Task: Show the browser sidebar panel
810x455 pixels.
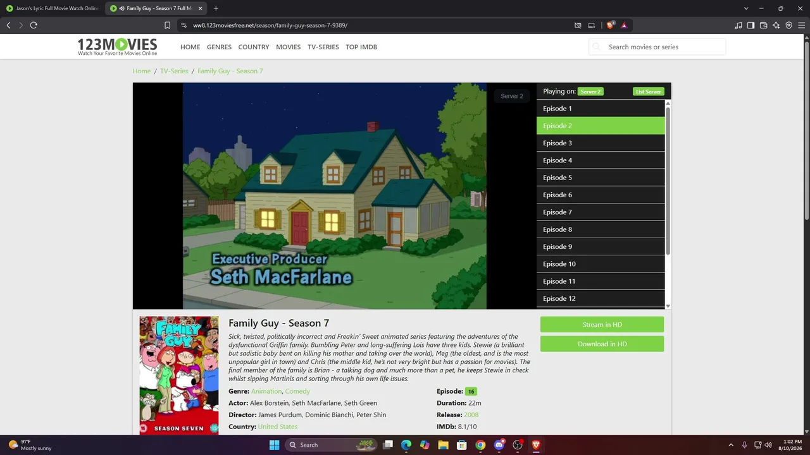Action: click(x=751, y=25)
